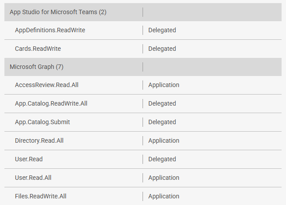Screen dimensions: 286x205
Task: Click Directory.Read.All permission name
Action: [x=39, y=140]
